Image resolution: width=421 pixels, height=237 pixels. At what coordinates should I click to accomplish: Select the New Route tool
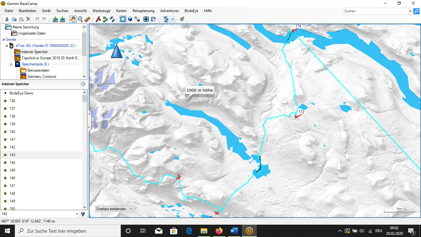click(105, 19)
